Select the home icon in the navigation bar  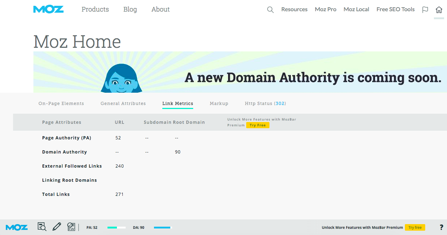pyautogui.click(x=439, y=10)
